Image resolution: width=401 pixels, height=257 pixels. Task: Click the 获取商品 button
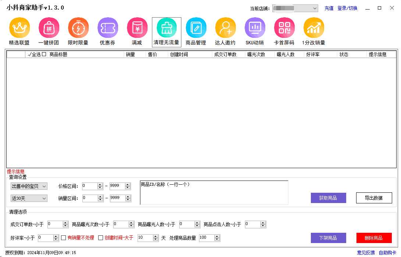[328, 198]
